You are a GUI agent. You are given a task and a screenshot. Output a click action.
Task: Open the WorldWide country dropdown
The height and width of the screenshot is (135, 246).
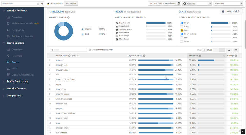click(197, 4)
